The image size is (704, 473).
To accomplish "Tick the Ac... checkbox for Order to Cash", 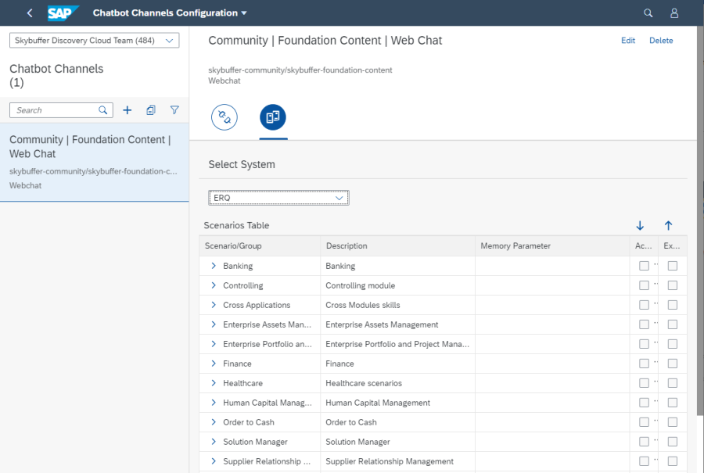I will [644, 422].
